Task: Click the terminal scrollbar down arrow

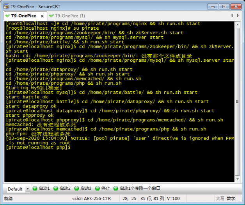Action: pyautogui.click(x=238, y=179)
